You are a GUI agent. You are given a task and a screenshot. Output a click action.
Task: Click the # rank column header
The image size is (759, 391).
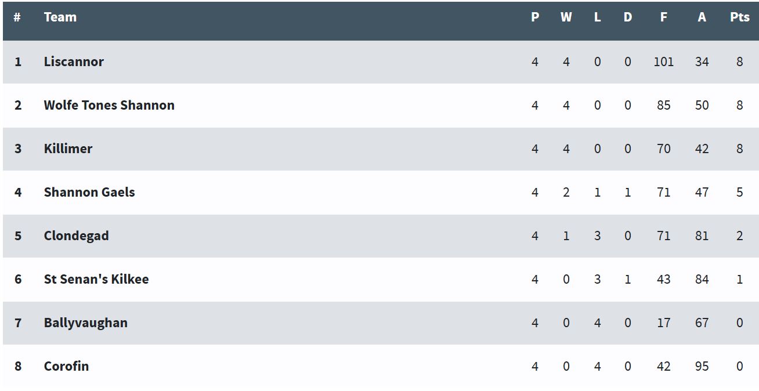(17, 17)
